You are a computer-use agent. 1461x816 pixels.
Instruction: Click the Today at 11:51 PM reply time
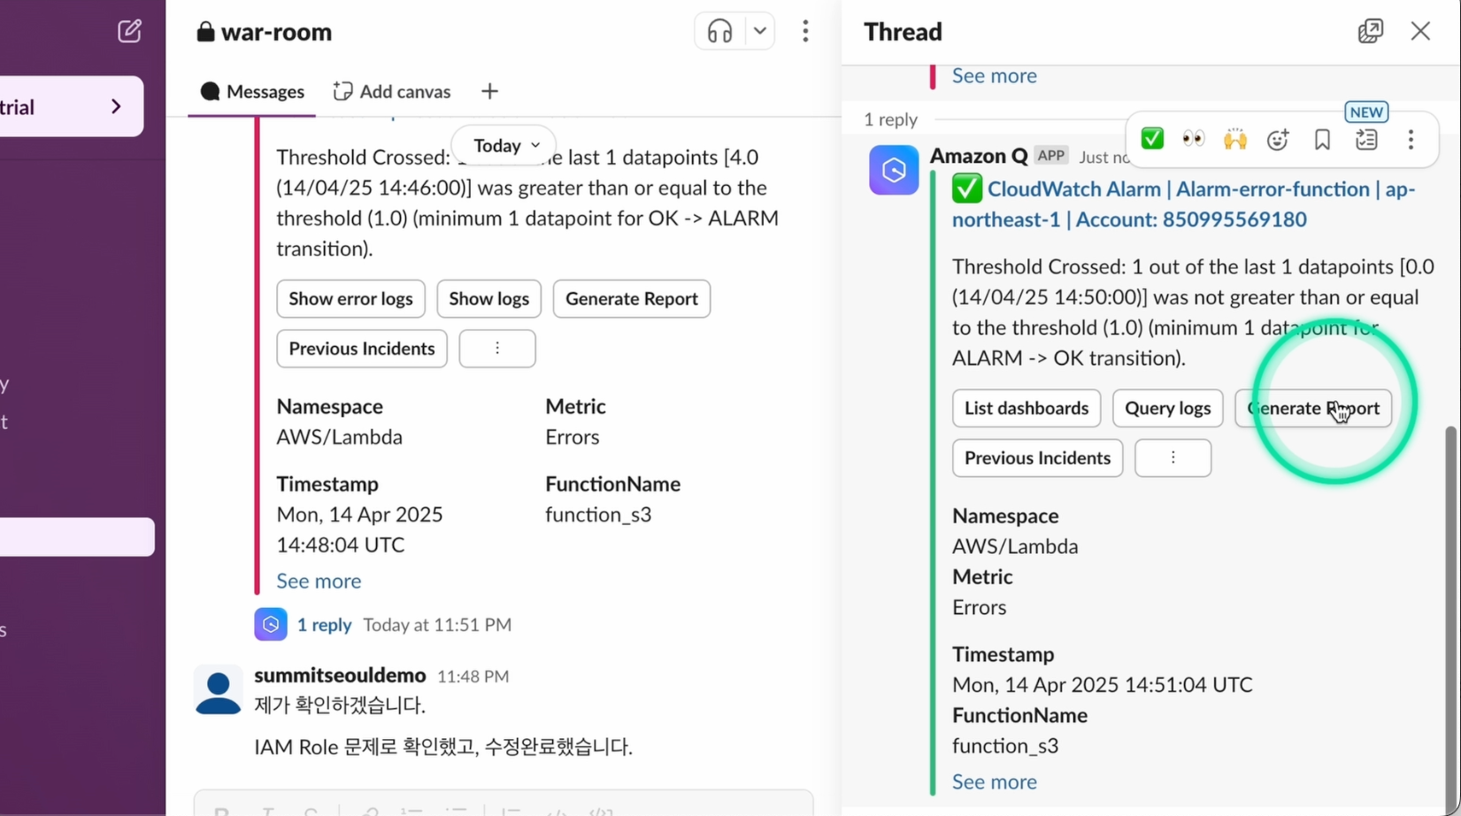pyautogui.click(x=437, y=625)
